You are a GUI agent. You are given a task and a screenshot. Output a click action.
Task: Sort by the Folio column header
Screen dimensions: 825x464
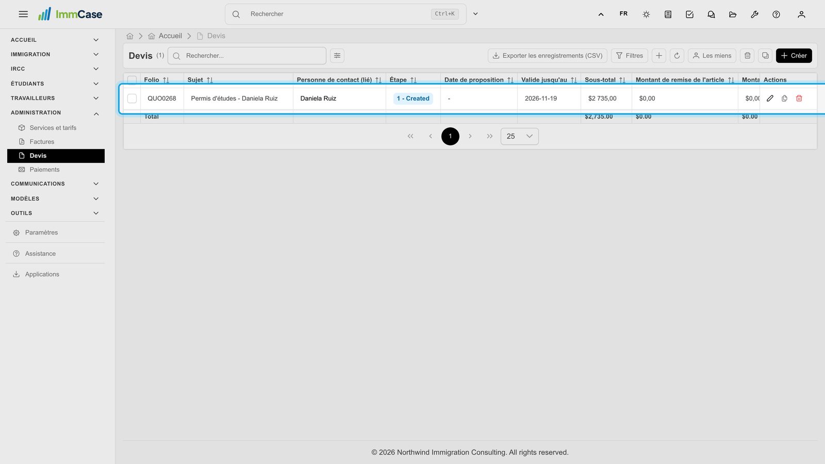(156, 80)
